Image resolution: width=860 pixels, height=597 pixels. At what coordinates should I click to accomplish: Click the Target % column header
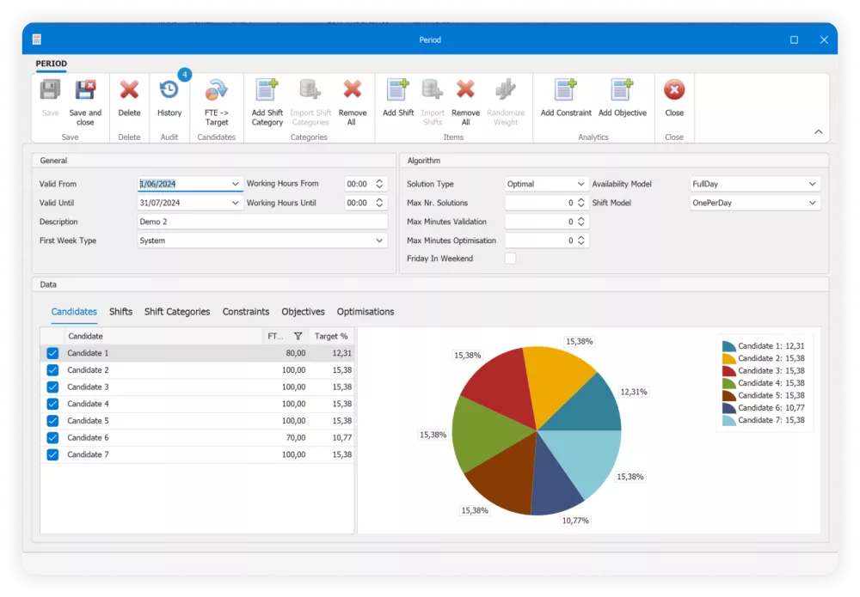(x=331, y=336)
